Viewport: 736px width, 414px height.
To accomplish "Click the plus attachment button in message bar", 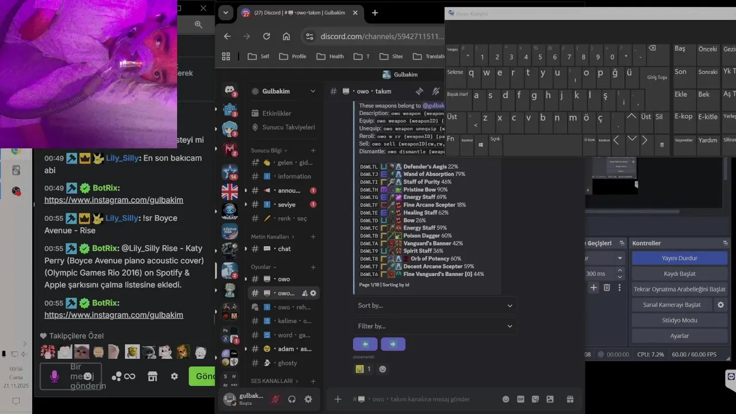I will 338,399.
